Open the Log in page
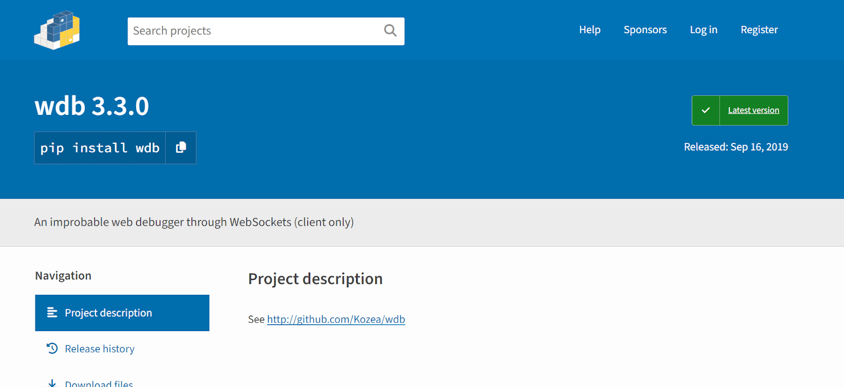This screenshot has width=844, height=387. click(x=704, y=30)
